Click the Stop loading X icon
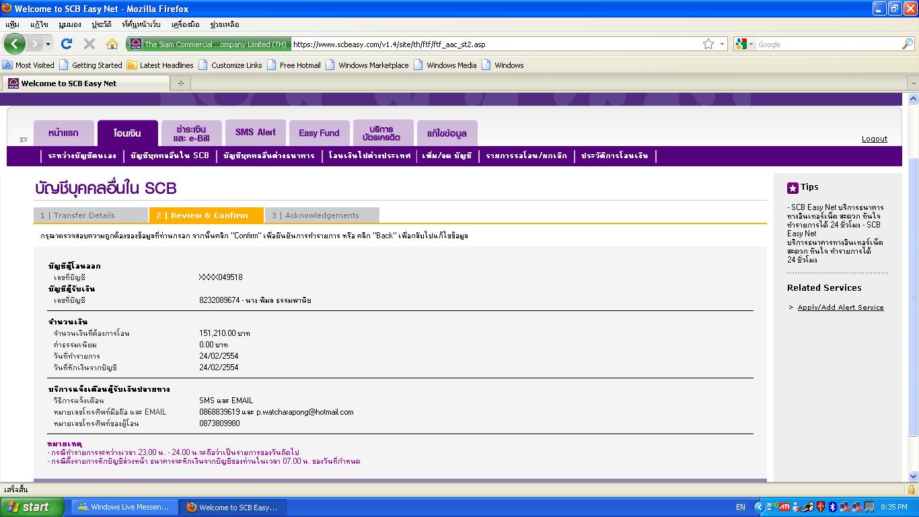This screenshot has height=517, width=919. coord(89,44)
